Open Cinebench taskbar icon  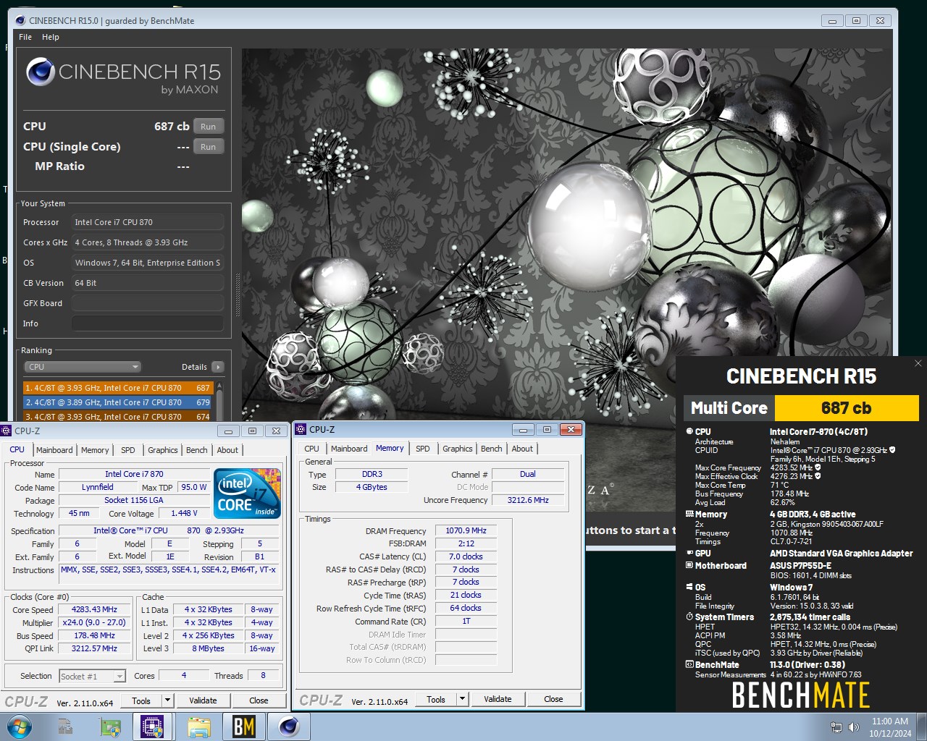[289, 727]
